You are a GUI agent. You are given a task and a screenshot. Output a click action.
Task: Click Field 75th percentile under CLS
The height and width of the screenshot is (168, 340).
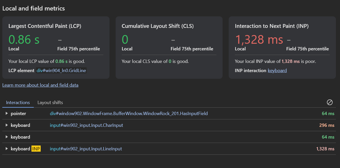[192, 49]
